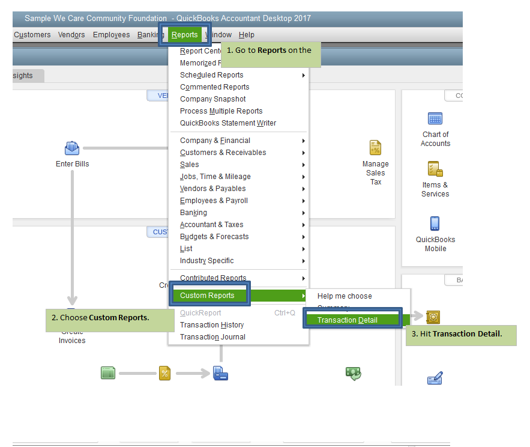Click the yellow percent finance charge icon
Viewport: 530px width, 447px height.
[164, 373]
